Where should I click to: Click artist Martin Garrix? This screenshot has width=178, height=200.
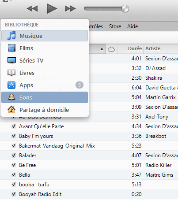(160, 97)
